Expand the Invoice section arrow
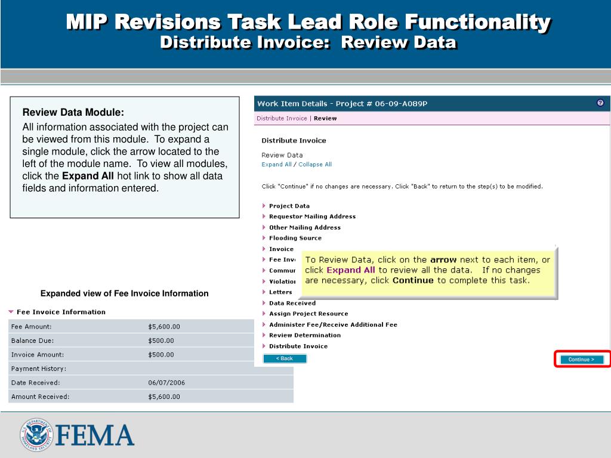 coord(264,249)
